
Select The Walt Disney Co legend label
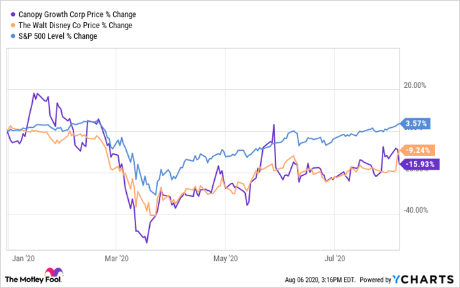(x=76, y=25)
